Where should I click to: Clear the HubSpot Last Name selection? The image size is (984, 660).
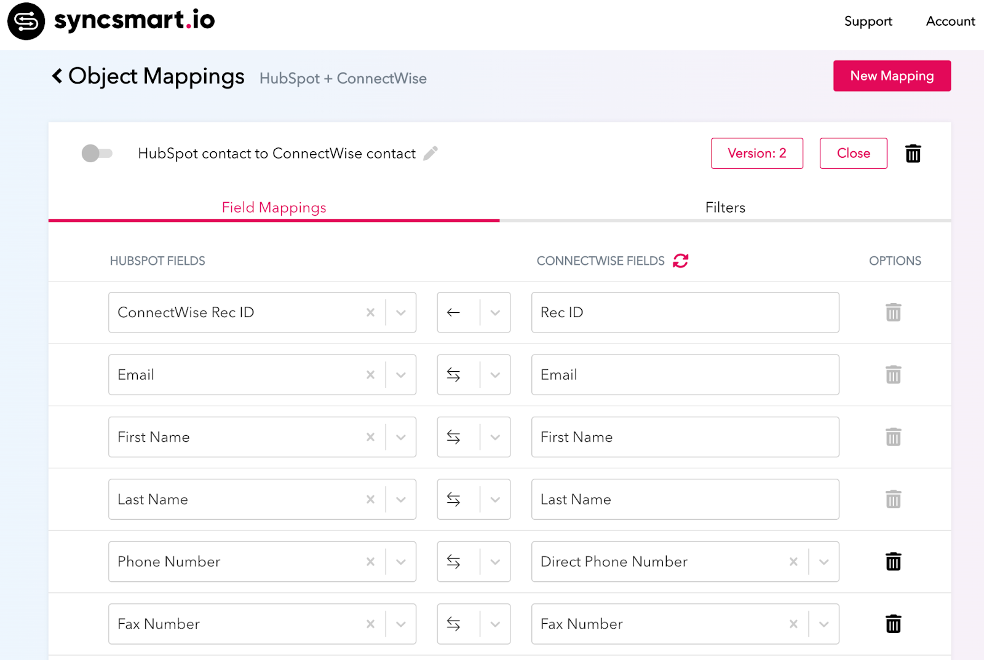tap(370, 500)
